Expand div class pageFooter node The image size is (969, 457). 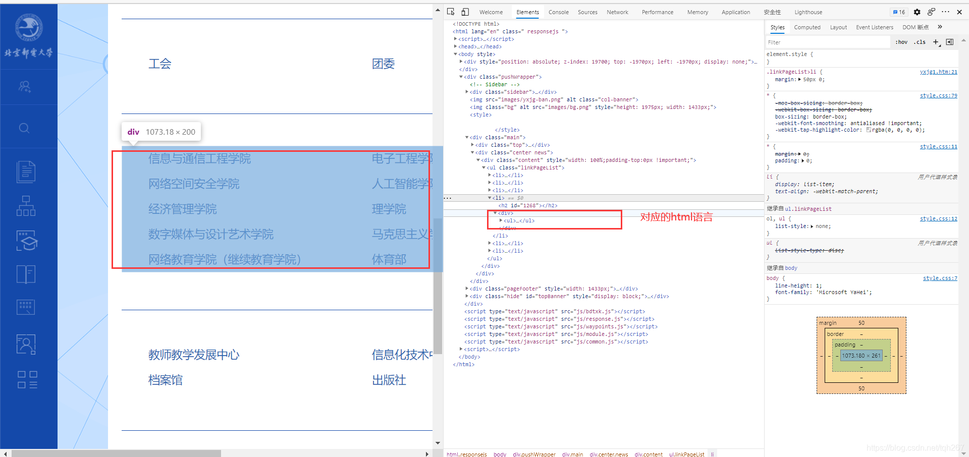pyautogui.click(x=467, y=289)
